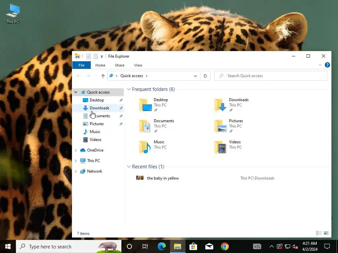Open This PC desktop shortcut icon
The height and width of the screenshot is (253, 338).
pyautogui.click(x=13, y=13)
